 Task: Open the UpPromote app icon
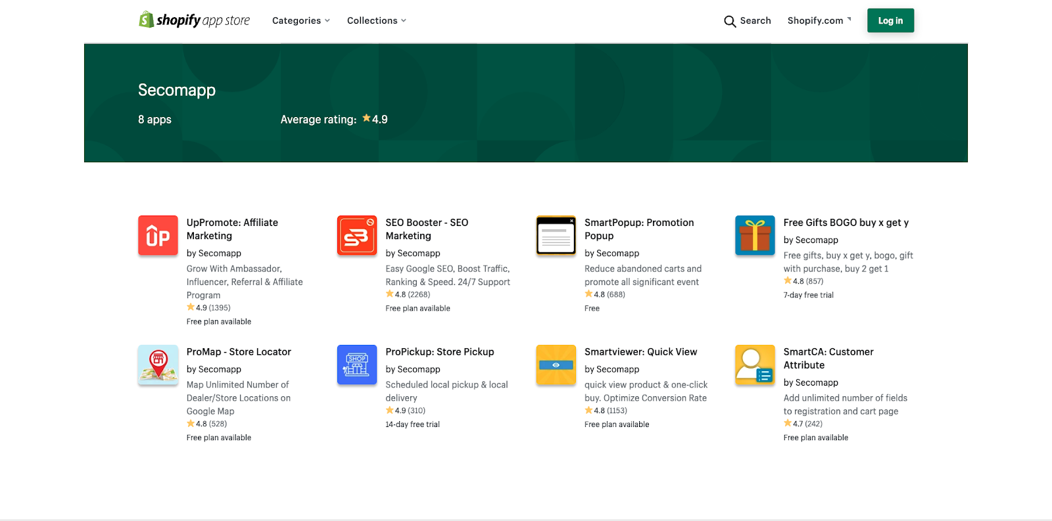tap(158, 235)
